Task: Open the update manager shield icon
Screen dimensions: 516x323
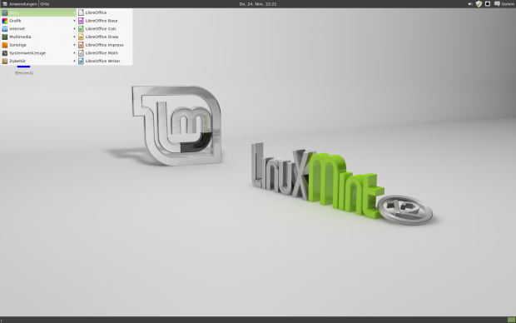Action: (479, 4)
